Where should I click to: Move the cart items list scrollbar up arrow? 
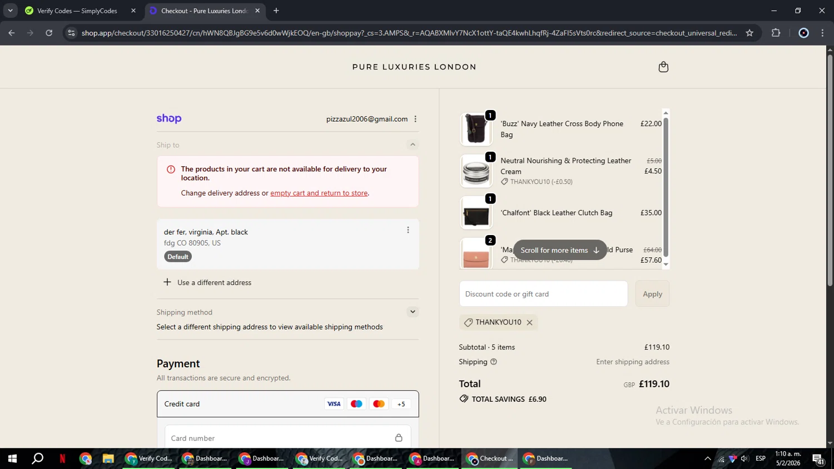click(x=666, y=113)
